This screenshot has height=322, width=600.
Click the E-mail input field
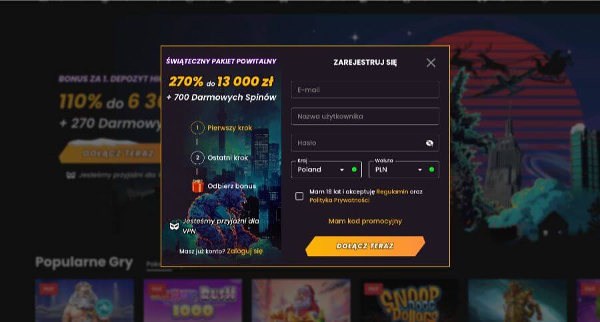365,89
